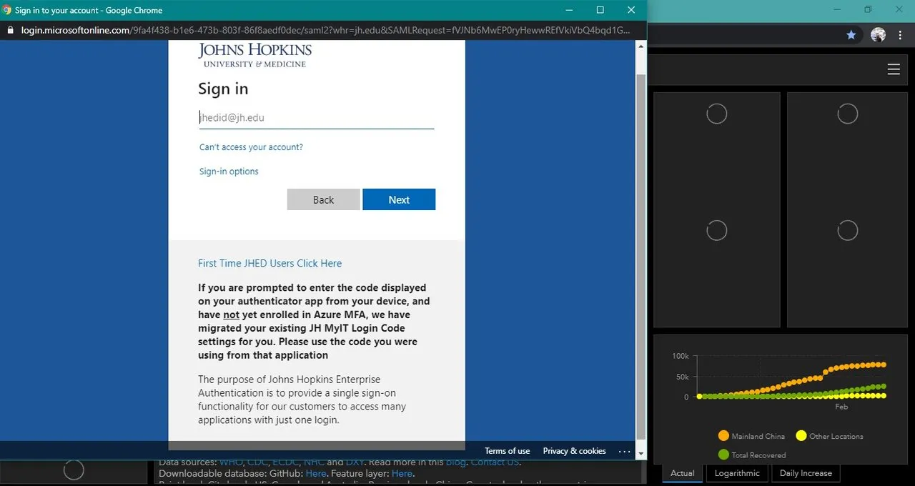
Task: Click the Chrome icon in the sign-in title bar
Action: 7,10
